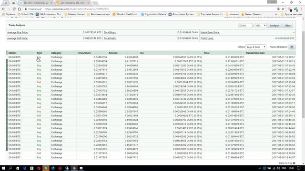
Task: Open the translate page icon in address bar
Action: (x=278, y=9)
